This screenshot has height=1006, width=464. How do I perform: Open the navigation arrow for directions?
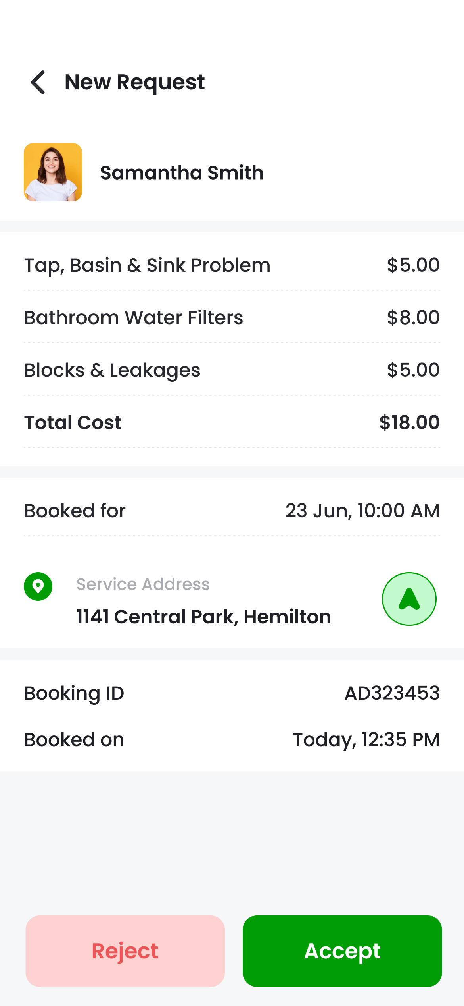(x=409, y=599)
